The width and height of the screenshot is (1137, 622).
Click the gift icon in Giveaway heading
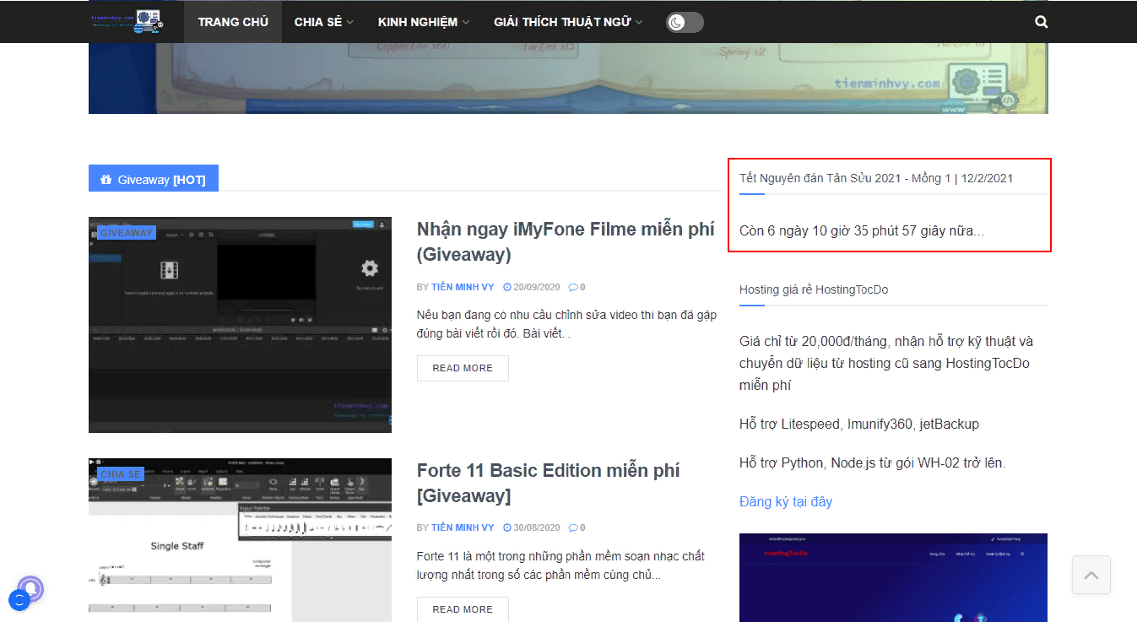(106, 180)
